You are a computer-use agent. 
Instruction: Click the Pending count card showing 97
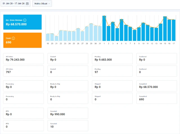coord(112,71)
